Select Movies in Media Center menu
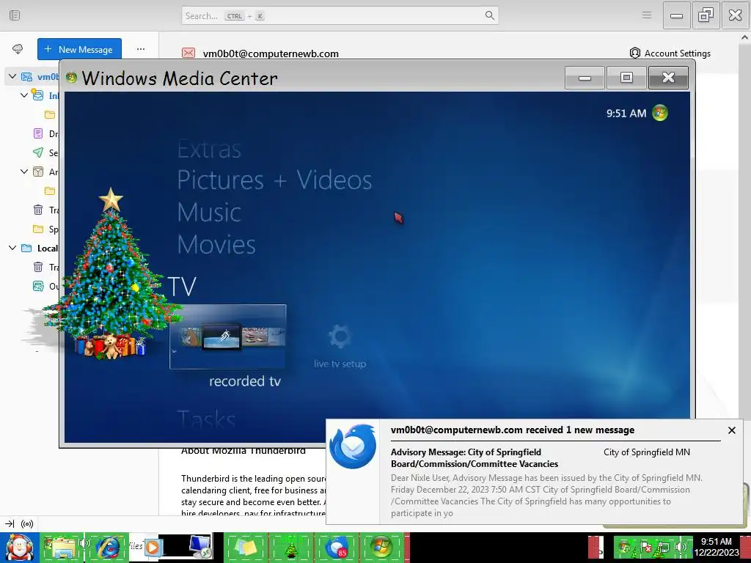Screen dimensions: 751x563 pos(216,244)
